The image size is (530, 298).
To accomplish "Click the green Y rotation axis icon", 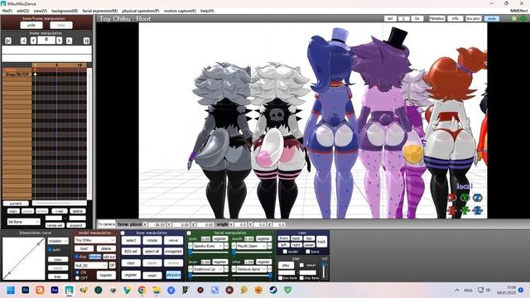I will click(x=465, y=198).
